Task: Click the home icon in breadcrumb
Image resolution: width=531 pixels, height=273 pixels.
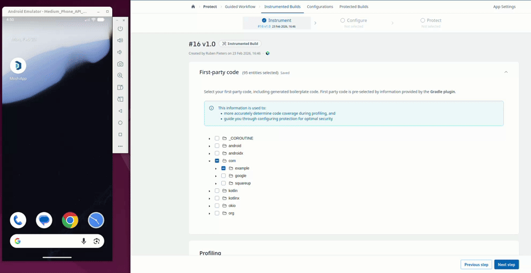Action: pos(193,7)
